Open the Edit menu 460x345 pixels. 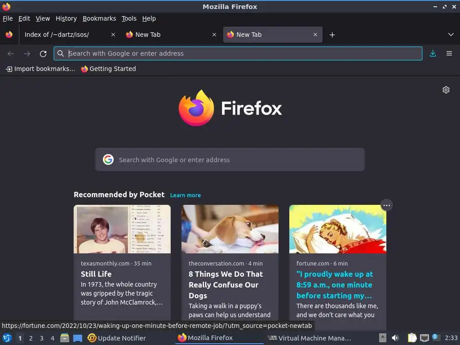(24, 18)
